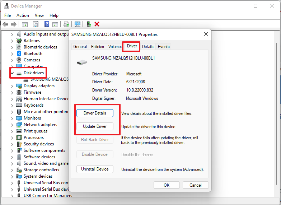Expand the Display adapters chevron
Screen dimensions: 281x205
[x=12, y=86]
